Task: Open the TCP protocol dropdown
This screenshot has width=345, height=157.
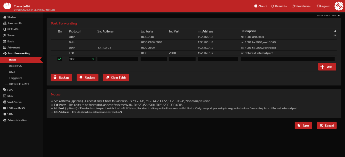Action: coord(82,59)
